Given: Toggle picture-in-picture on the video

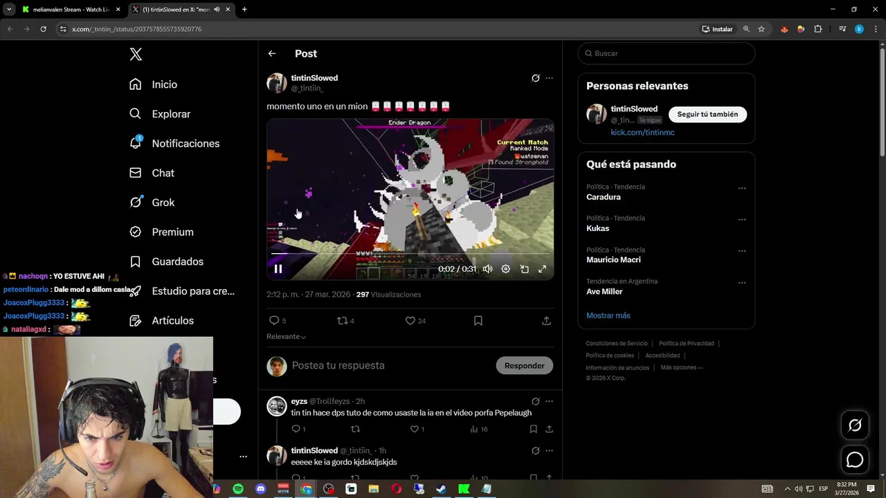Looking at the screenshot, I should 525,269.
